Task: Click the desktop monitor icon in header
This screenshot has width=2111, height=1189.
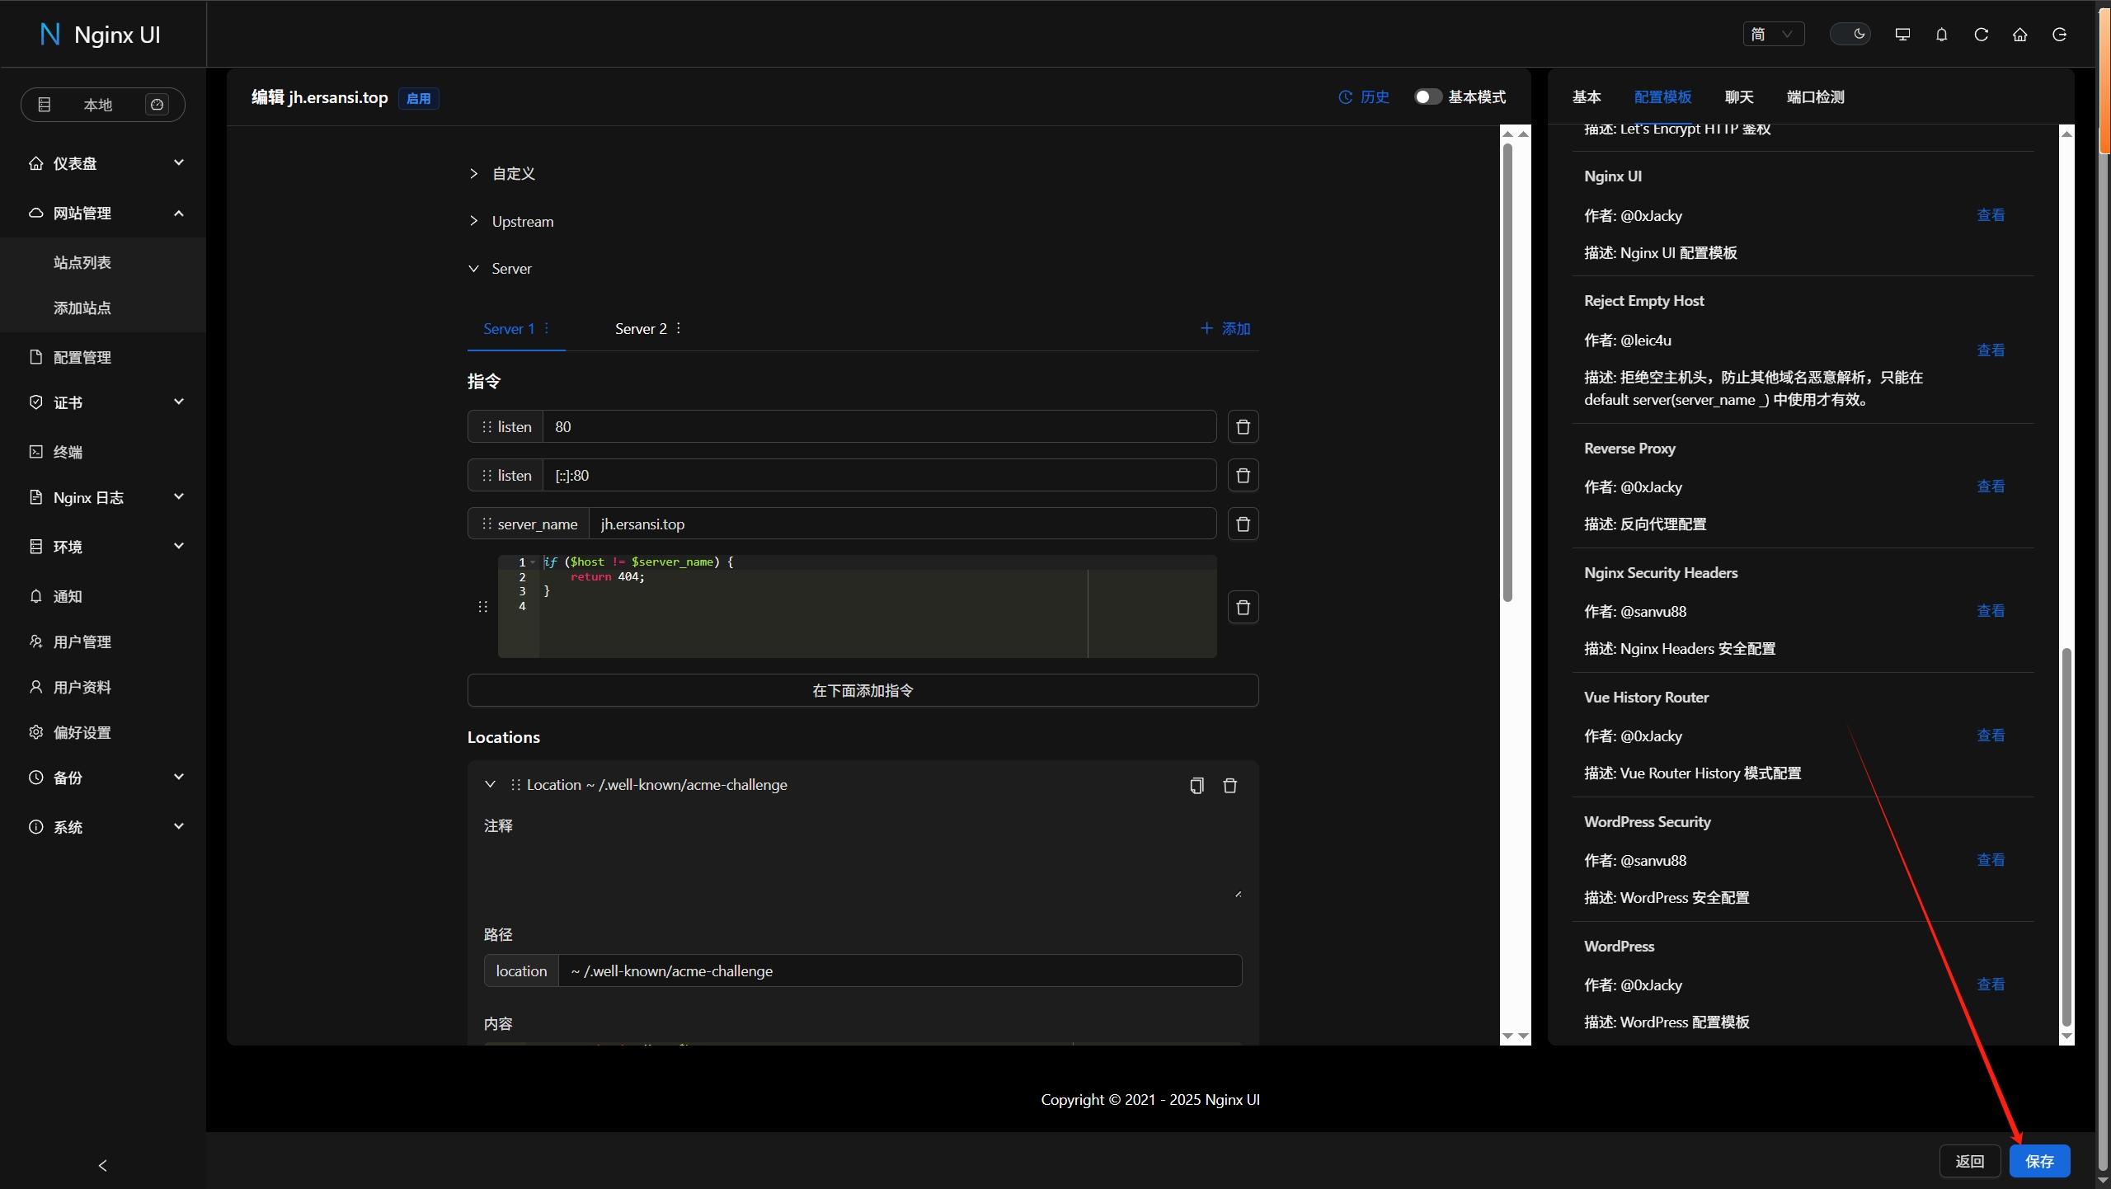Action: [1902, 34]
